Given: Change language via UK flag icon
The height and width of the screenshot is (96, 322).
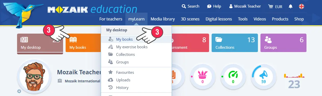Looking at the screenshot, I should pos(302,7).
